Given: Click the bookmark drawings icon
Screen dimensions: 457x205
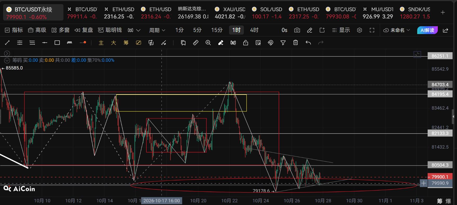Looking at the screenshot, I should (x=183, y=43).
